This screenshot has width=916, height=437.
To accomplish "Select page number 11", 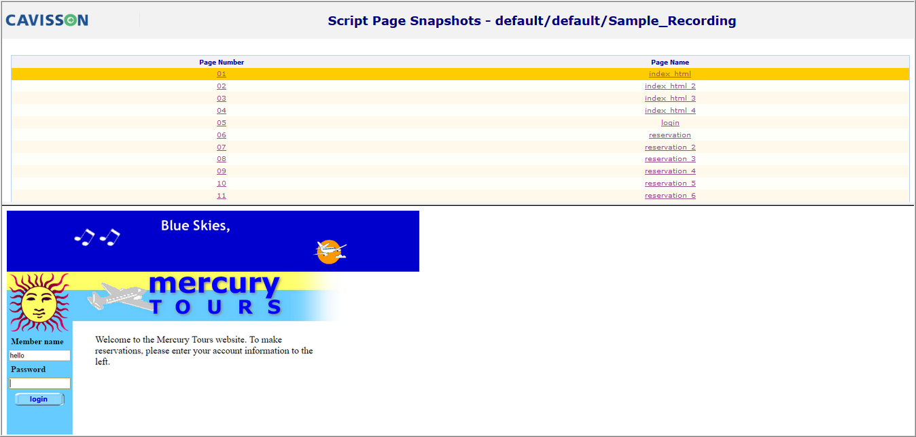I will (x=222, y=196).
